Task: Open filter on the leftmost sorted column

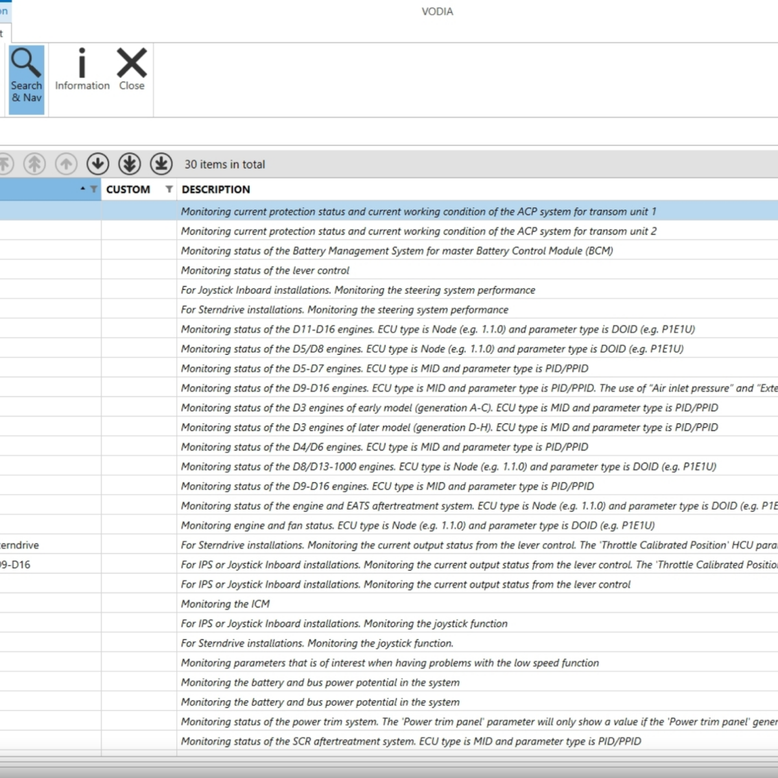Action: point(93,189)
